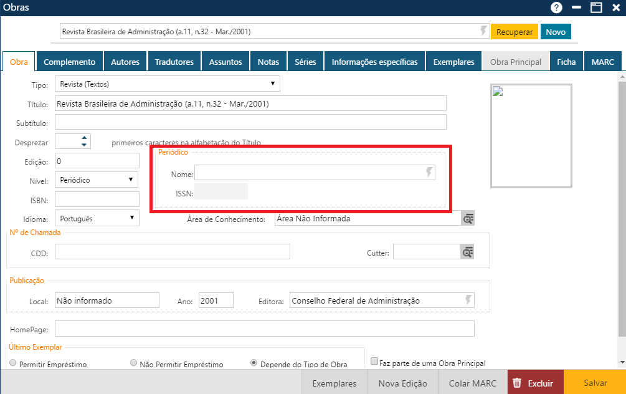Click the Recuperar button

(514, 32)
